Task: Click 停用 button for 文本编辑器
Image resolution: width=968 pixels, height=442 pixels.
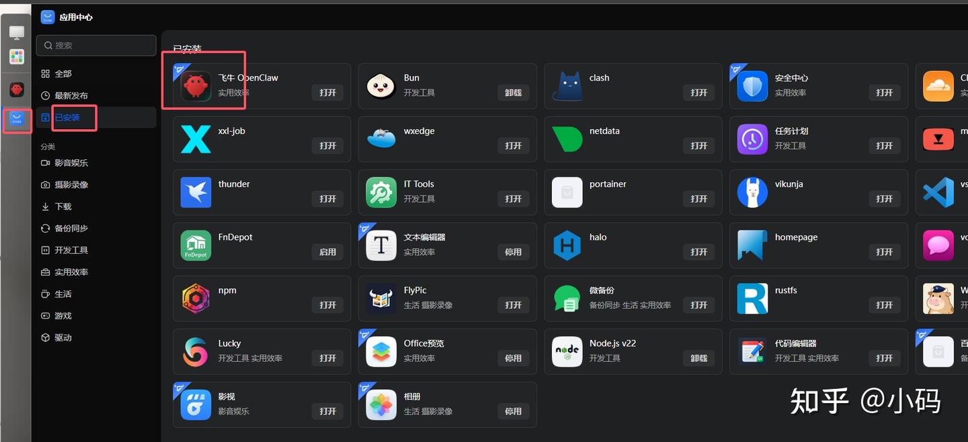Action: pos(514,252)
